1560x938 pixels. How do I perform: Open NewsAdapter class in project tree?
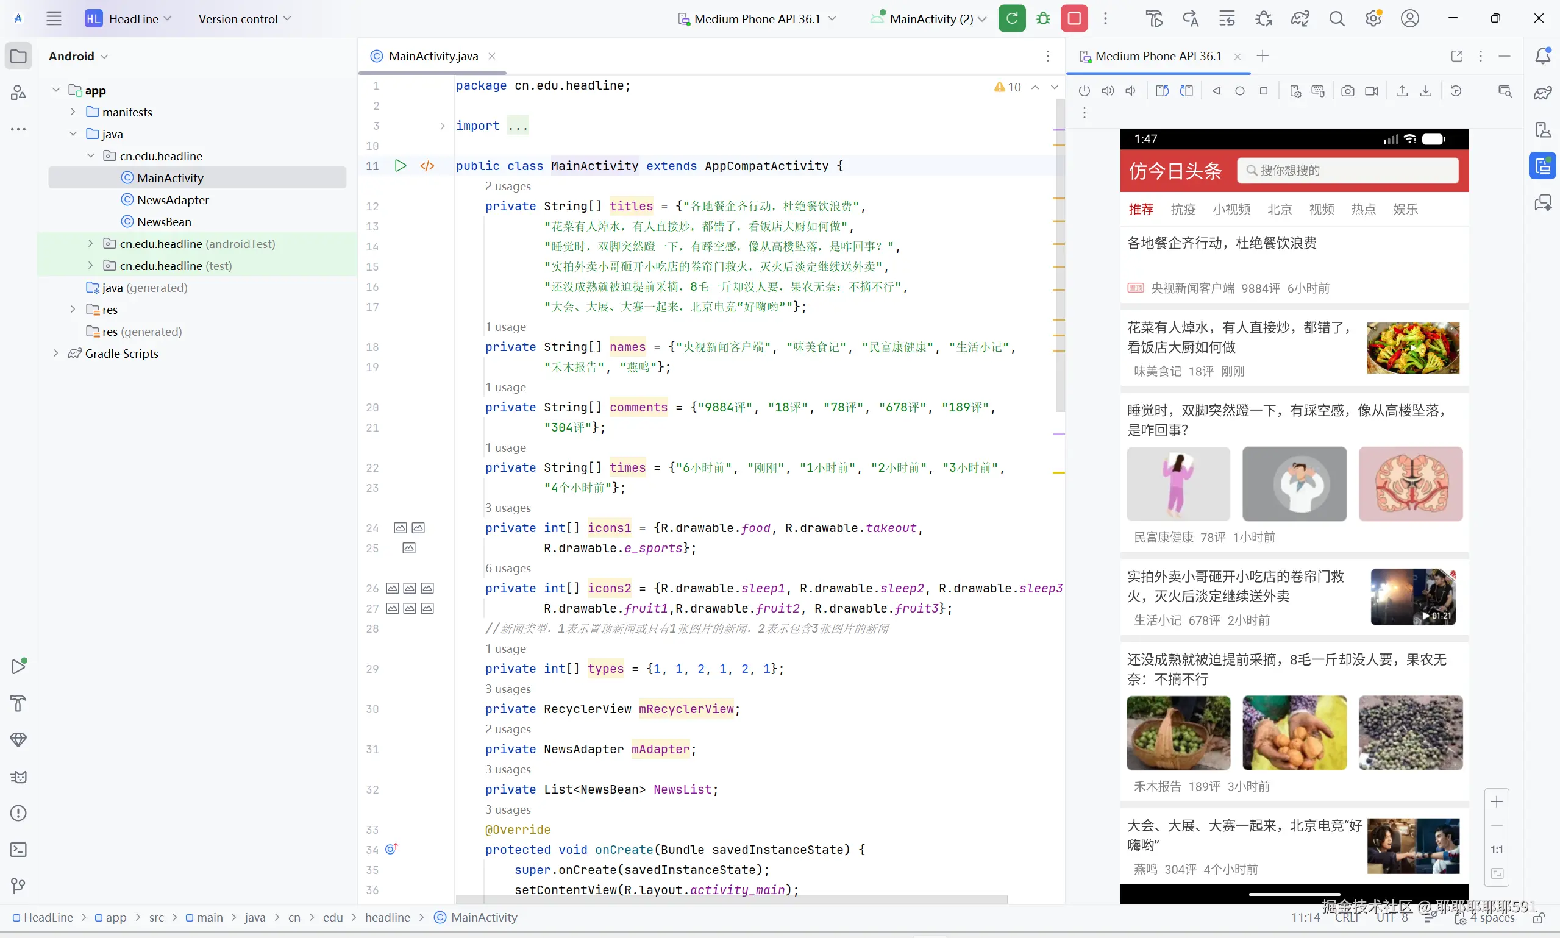[173, 200]
